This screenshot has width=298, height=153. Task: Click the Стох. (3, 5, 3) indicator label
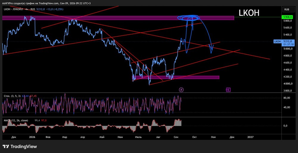(12, 96)
